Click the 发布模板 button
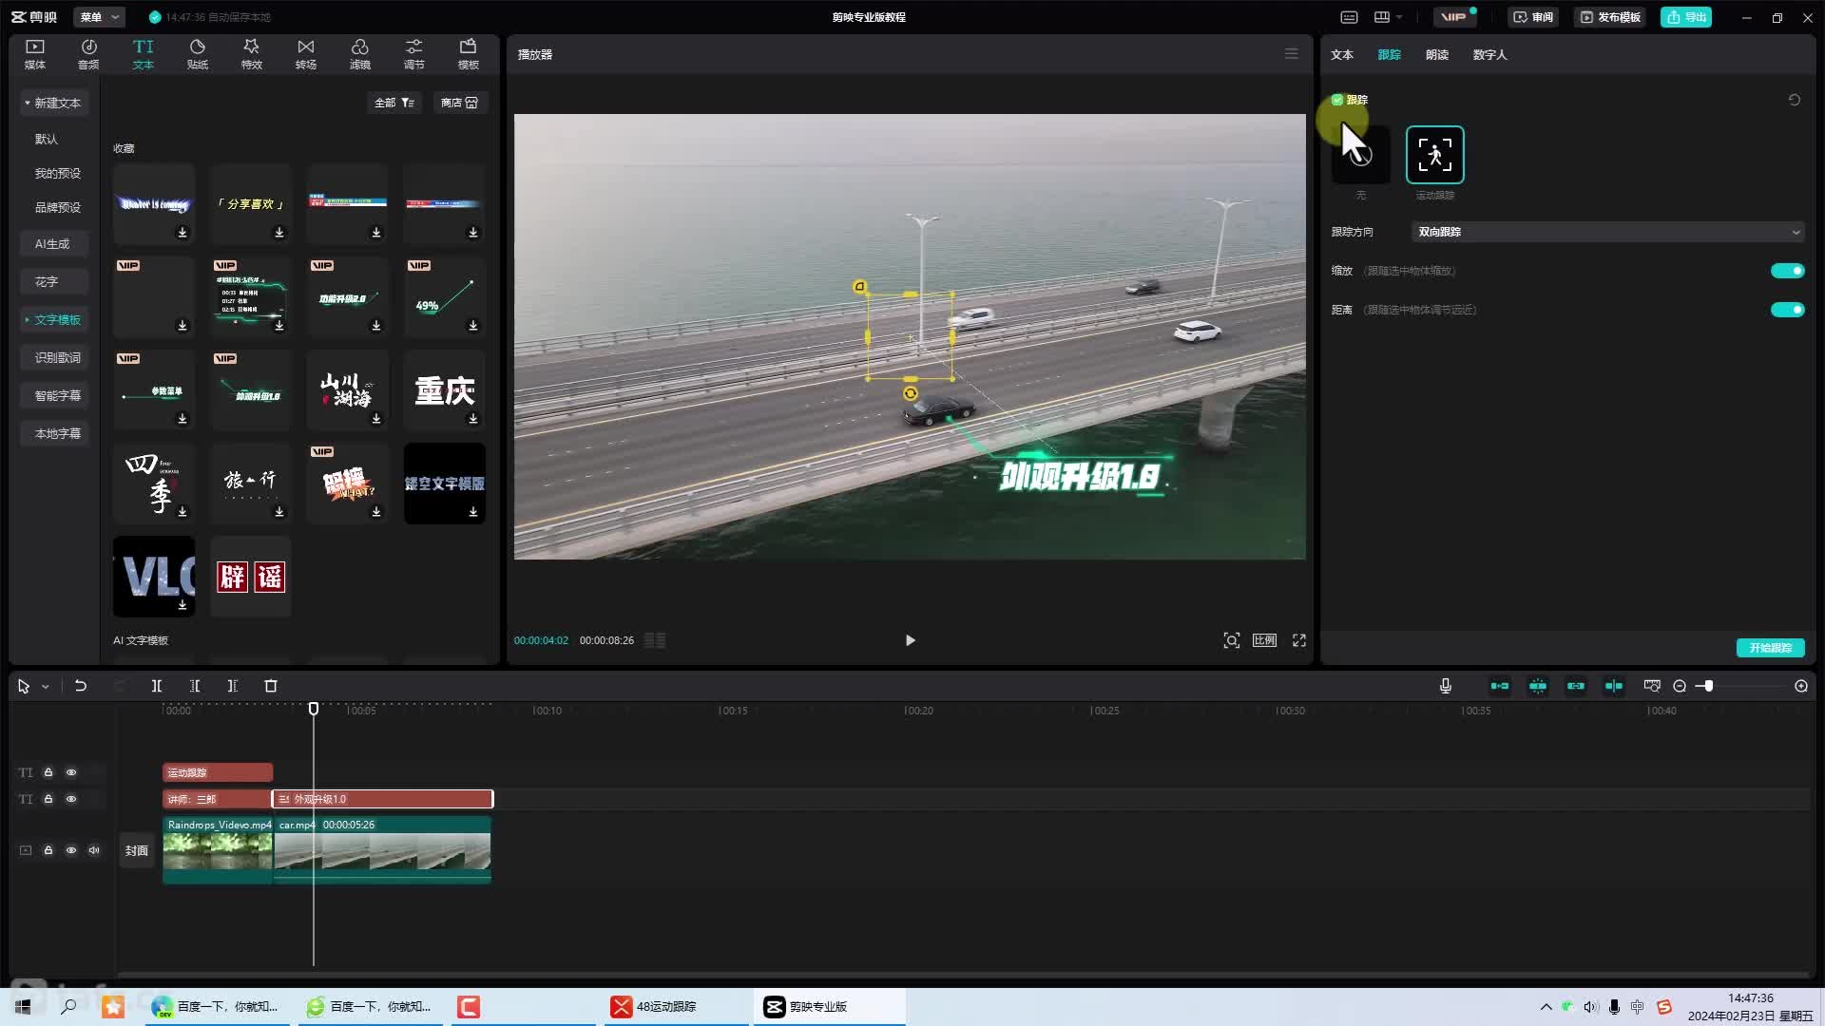The height and width of the screenshot is (1026, 1825). (x=1609, y=17)
